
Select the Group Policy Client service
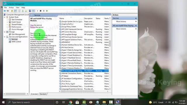click(x=84, y=27)
